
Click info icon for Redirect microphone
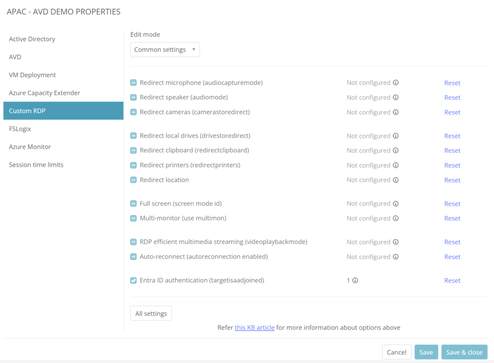[395, 83]
